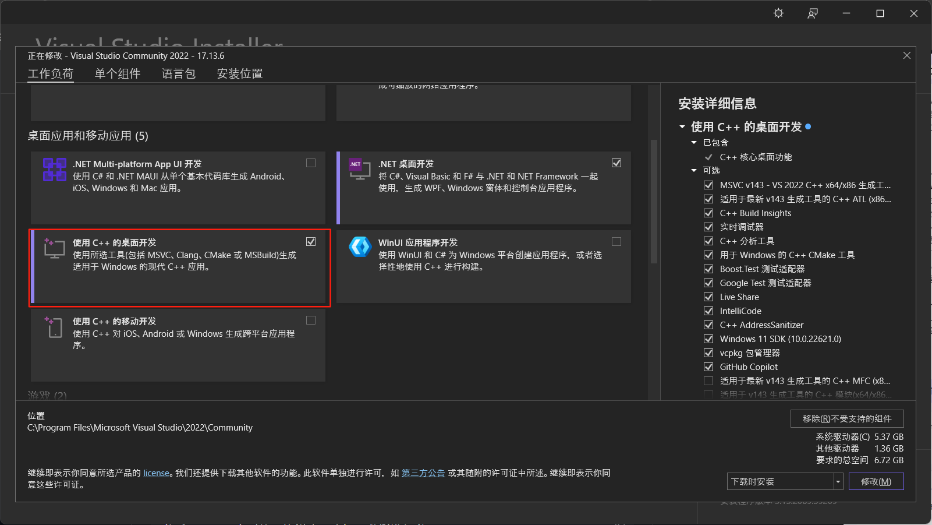Uncheck the C++ 分析工具 component
The height and width of the screenshot is (525, 932).
tap(708, 241)
